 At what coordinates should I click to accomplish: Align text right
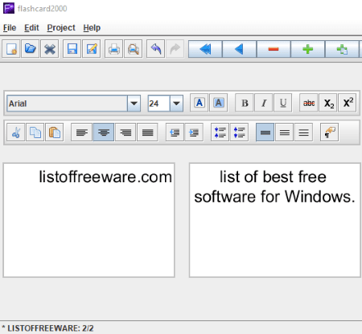point(125,132)
